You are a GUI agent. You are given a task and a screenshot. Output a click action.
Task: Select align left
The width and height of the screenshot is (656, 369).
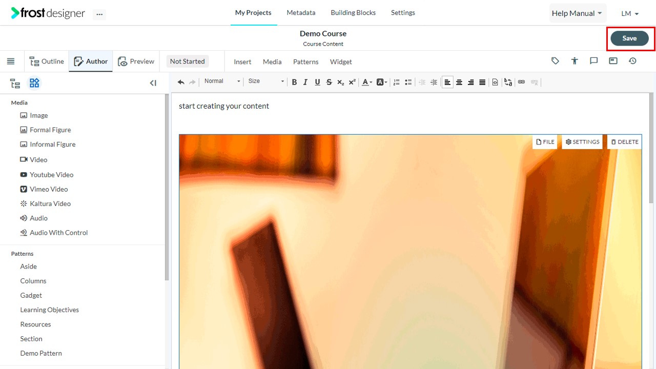pos(447,82)
